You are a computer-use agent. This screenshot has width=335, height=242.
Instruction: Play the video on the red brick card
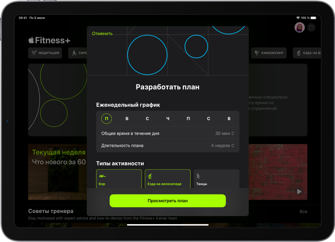point(299,192)
